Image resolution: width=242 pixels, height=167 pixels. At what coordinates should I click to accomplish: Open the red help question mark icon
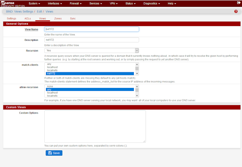(x=236, y=12)
